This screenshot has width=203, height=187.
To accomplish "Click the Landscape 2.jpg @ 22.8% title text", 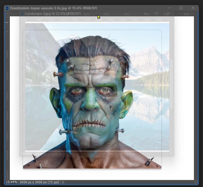I will pos(53,13).
